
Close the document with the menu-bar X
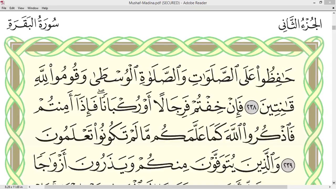point(333,8)
